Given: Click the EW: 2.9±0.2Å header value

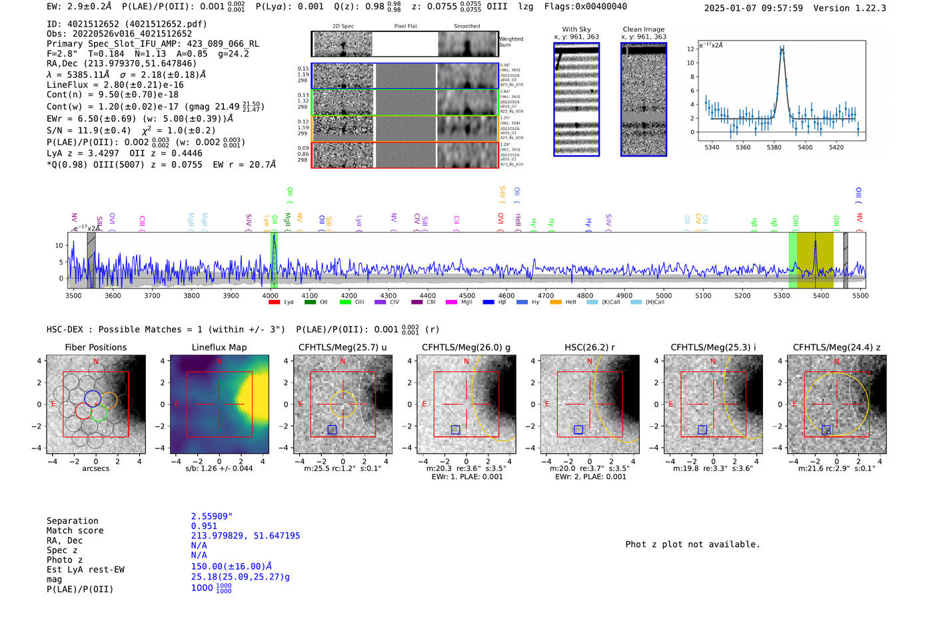Looking at the screenshot, I should click(x=79, y=7).
